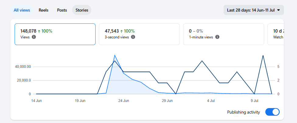Click the views peak near 23 Jun on chart
The height and width of the screenshot is (123, 297).
coord(115,55)
